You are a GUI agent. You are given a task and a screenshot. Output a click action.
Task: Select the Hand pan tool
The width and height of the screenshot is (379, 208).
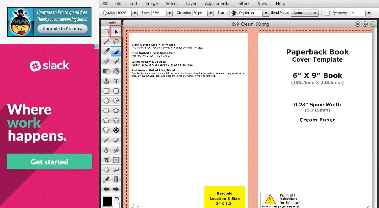(x=106, y=170)
